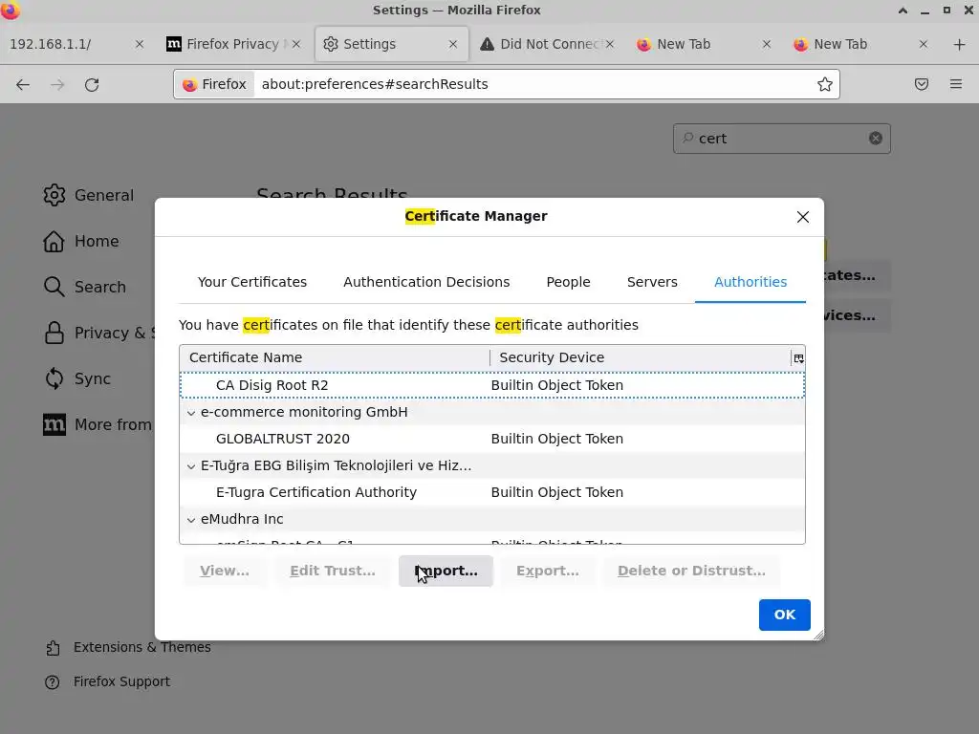Switch to the Your Certificates tab
The width and height of the screenshot is (979, 734).
(x=252, y=282)
